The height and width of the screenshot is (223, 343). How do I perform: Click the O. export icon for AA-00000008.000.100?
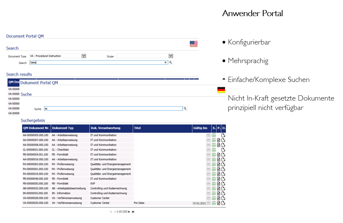[x=223, y=145]
